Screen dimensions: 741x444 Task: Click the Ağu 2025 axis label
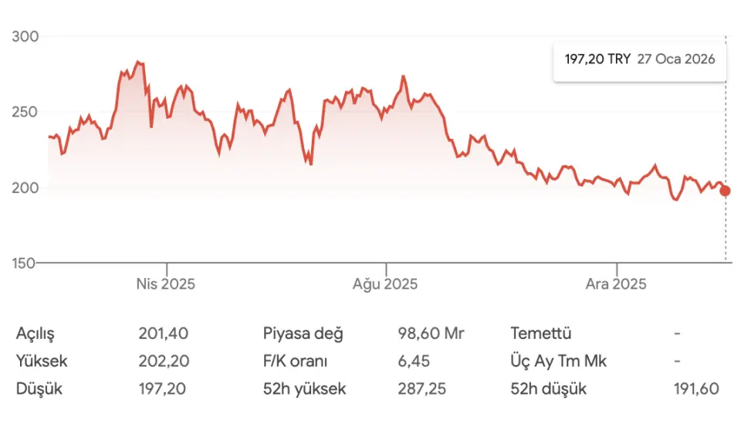tap(385, 284)
